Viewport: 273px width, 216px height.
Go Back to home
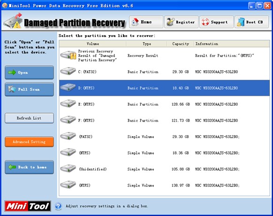29,167
